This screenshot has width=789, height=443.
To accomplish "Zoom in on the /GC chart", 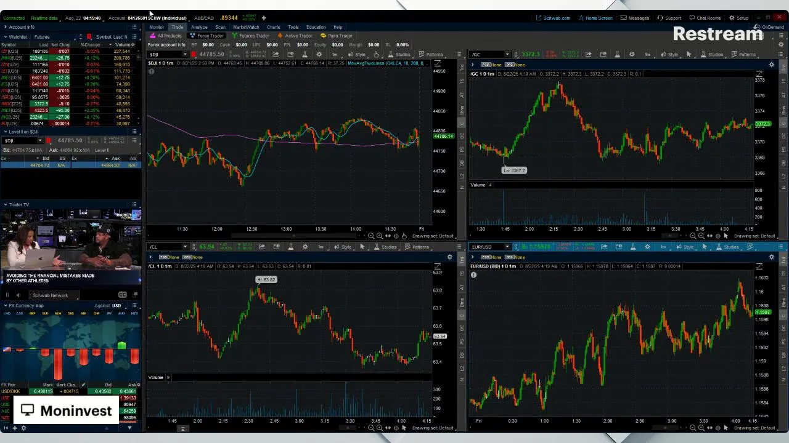I will coord(701,236).
